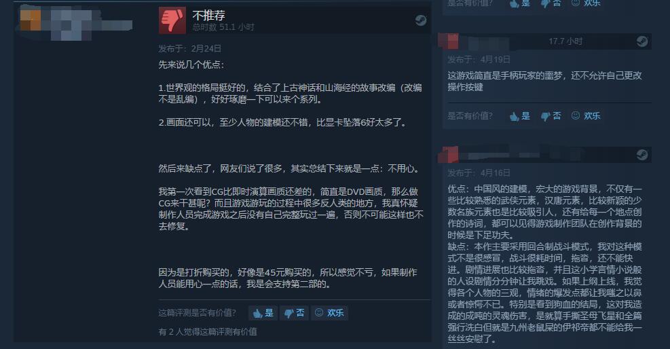Click the 不推荐 review title

[208, 16]
